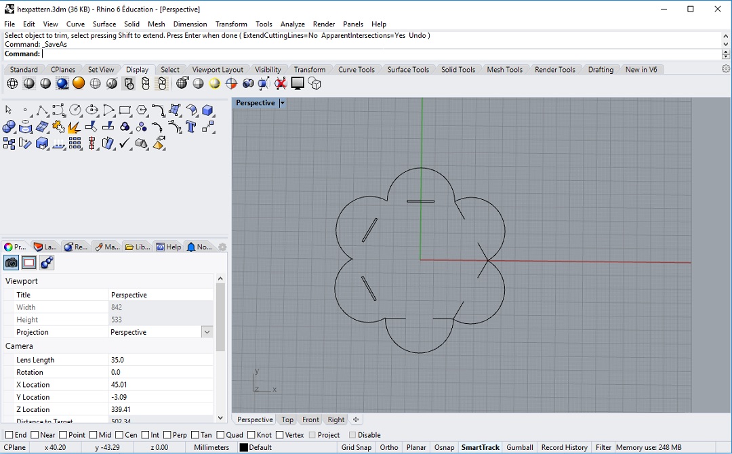Viewport: 732px width, 454px height.
Task: Open the Perspective viewport title dropdown arrow
Action: pos(282,103)
